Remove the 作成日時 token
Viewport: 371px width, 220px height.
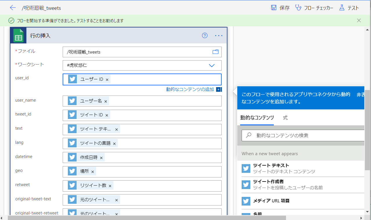(x=101, y=158)
